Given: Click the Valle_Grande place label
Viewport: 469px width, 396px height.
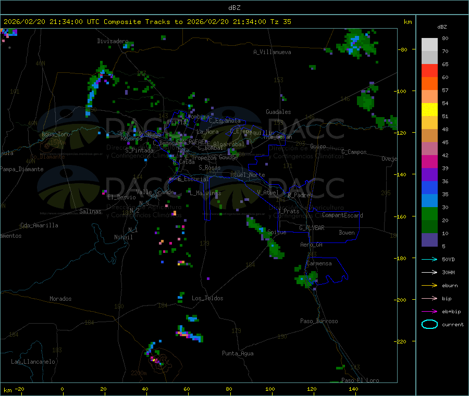Looking at the screenshot, I should point(155,192).
